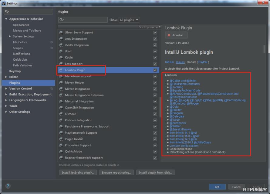The width and height of the screenshot is (270, 194).
Task: Click the Reactor framework support icon
Action: (x=61, y=158)
